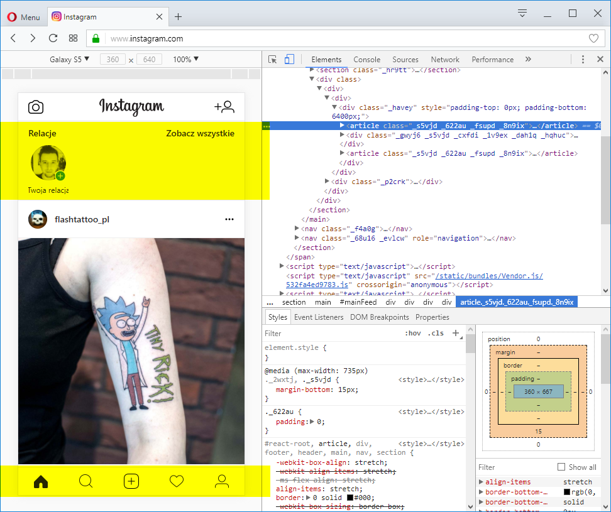
Task: Switch to Network panel tab
Action: point(445,60)
